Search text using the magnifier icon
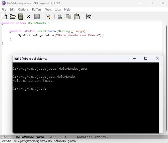The height and width of the screenshot is (143, 168). coord(89,17)
